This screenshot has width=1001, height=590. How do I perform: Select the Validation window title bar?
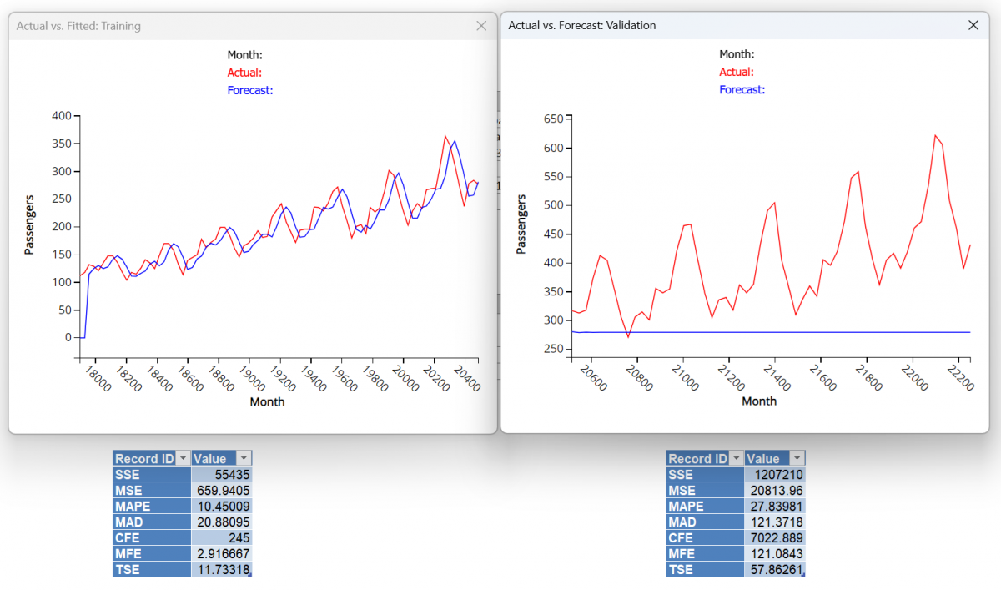click(734, 25)
